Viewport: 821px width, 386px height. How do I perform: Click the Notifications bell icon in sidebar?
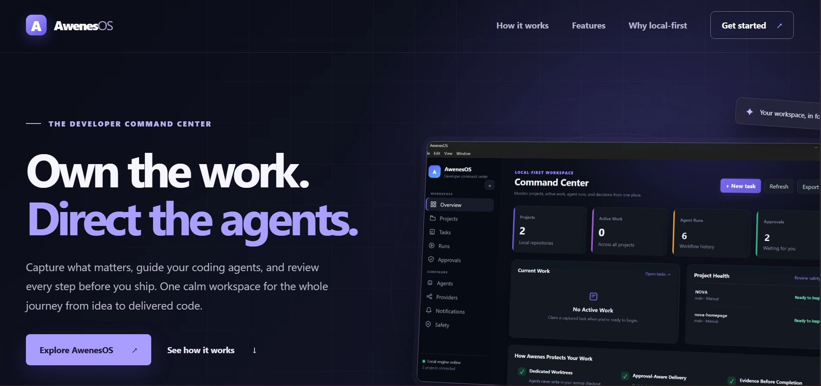click(429, 310)
